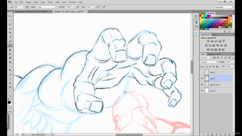Select the Hand tool

point(10,92)
